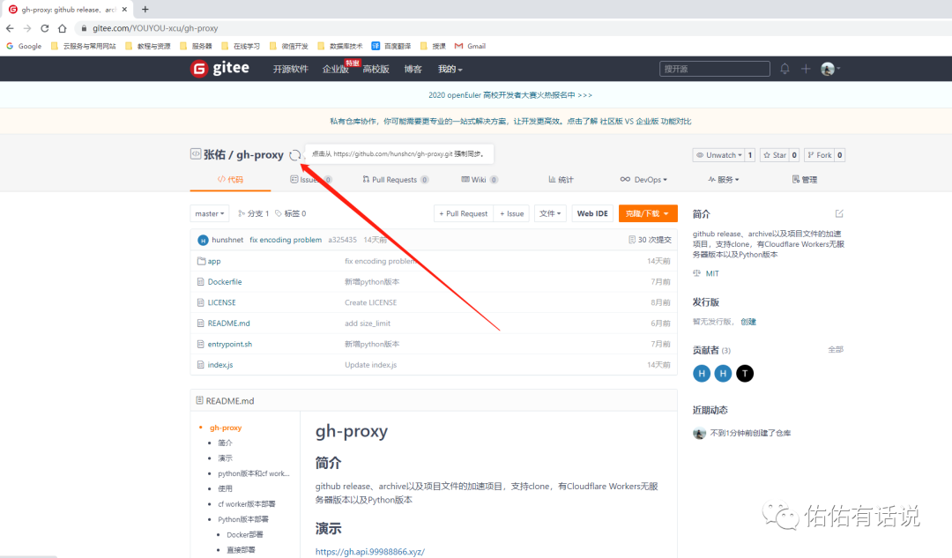Jump to Docker部署 in README outline
Screen dimensions: 952x558
click(x=245, y=535)
